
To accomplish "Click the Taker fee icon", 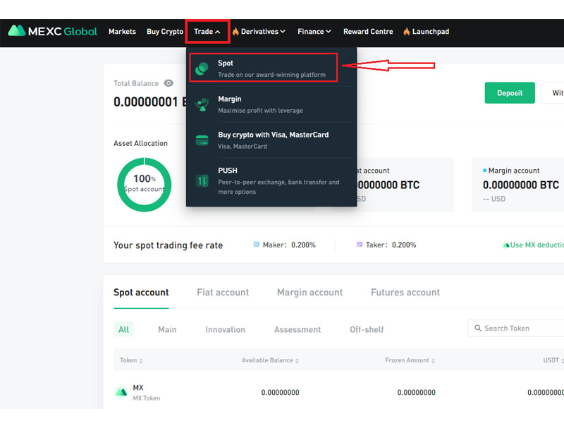I will (360, 245).
